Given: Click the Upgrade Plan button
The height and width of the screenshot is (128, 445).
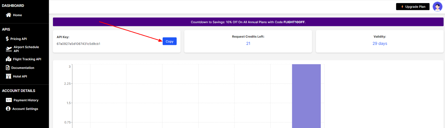Looking at the screenshot, I should click(413, 7).
